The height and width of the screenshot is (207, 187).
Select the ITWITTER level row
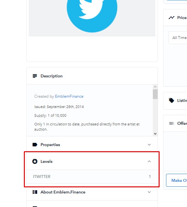92,177
